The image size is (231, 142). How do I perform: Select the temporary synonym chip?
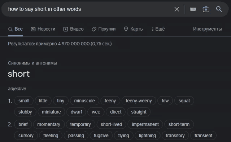pyautogui.click(x=80, y=124)
